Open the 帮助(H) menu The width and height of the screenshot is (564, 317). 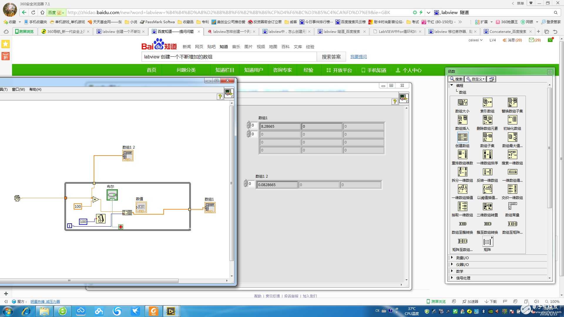(35, 90)
